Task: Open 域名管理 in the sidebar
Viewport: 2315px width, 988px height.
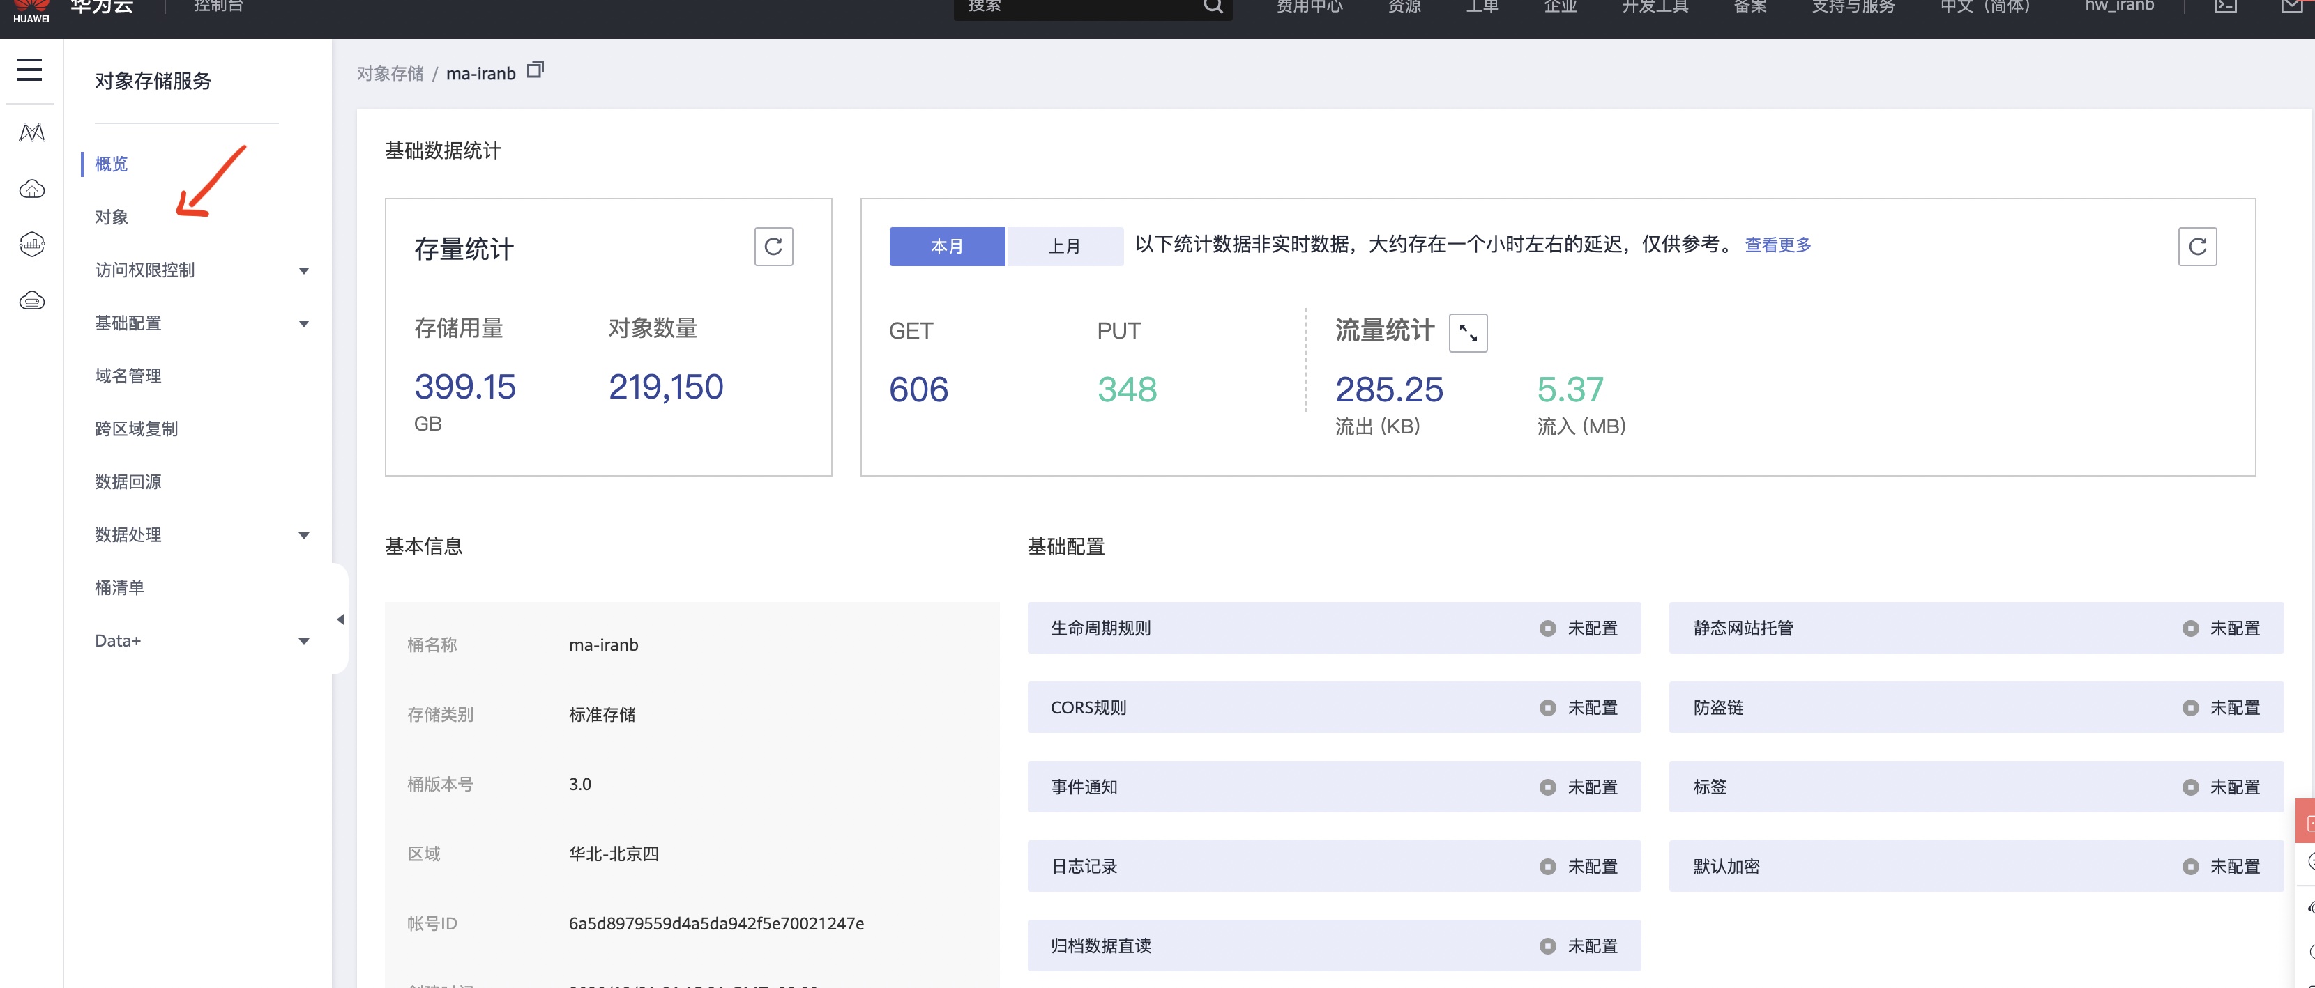Action: [128, 376]
